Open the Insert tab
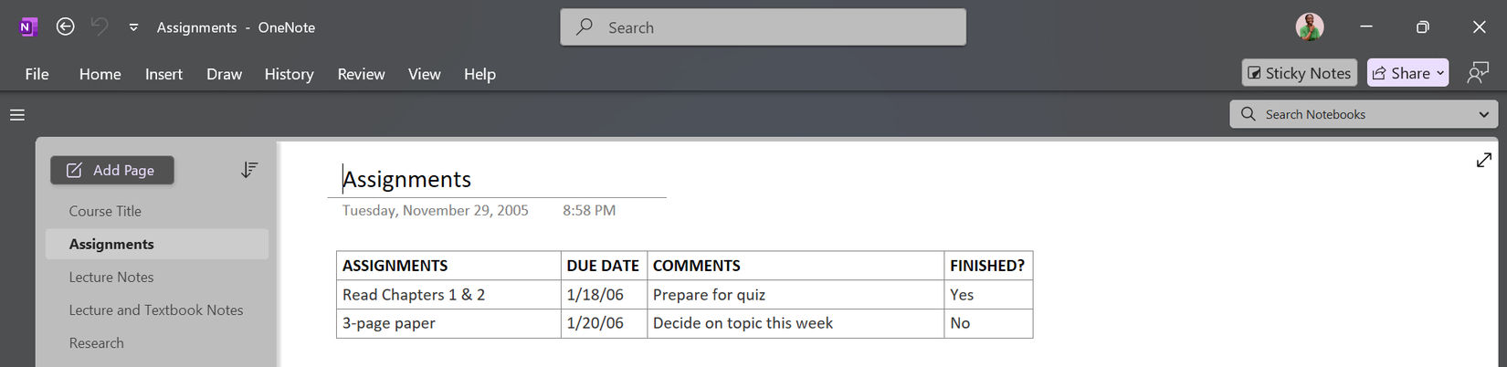This screenshot has height=367, width=1507. click(163, 74)
